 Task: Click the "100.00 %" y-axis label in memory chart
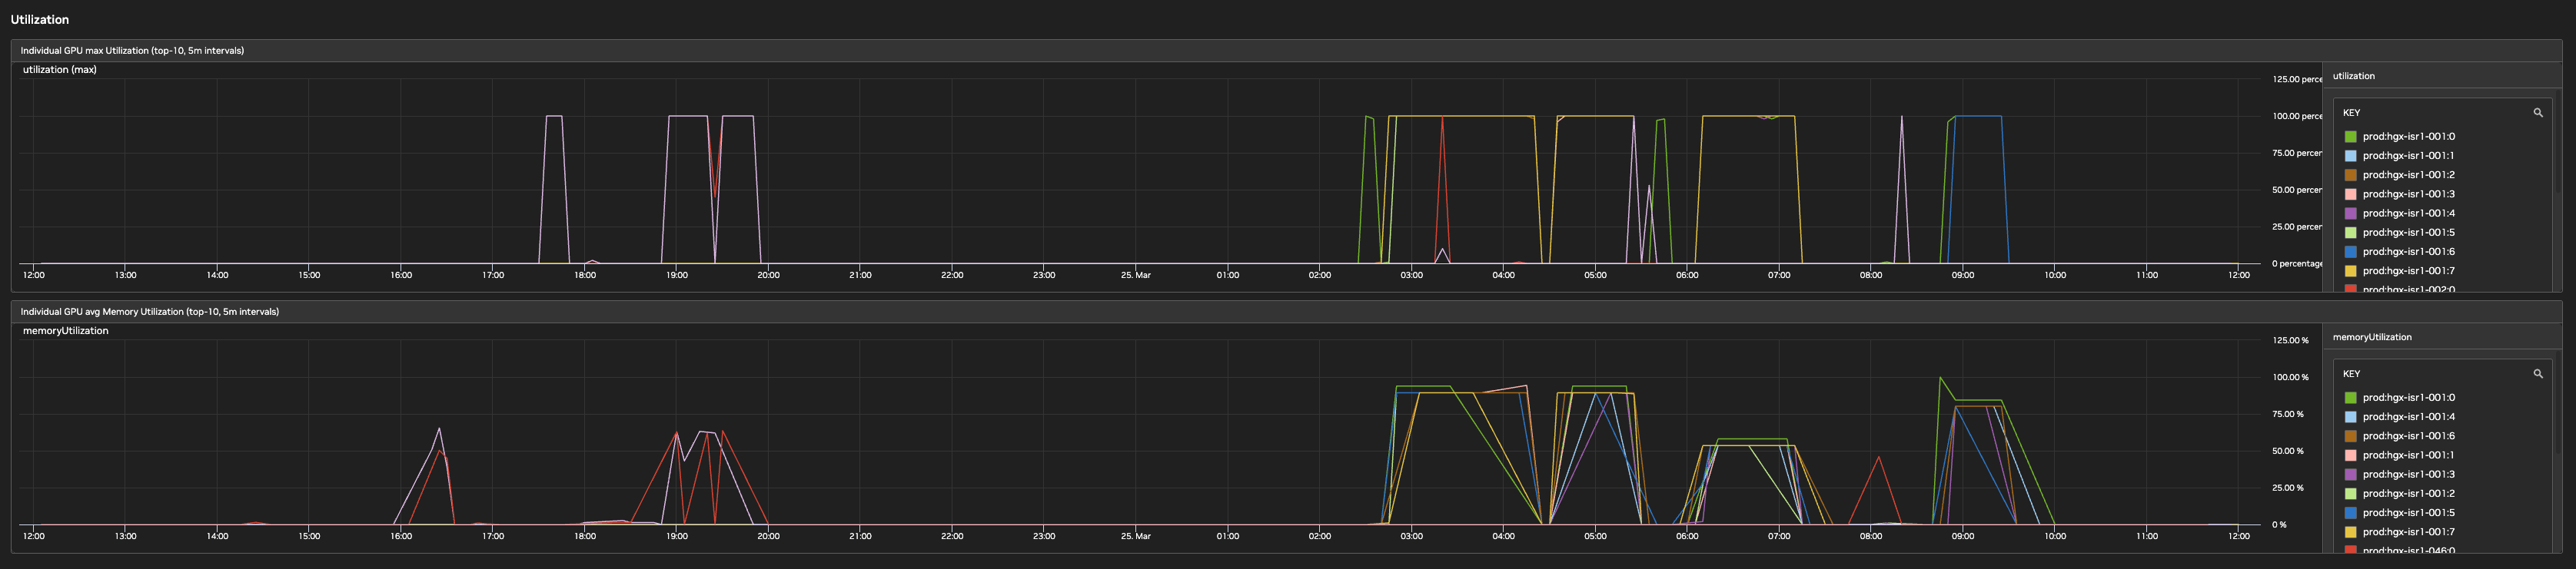(2290, 377)
